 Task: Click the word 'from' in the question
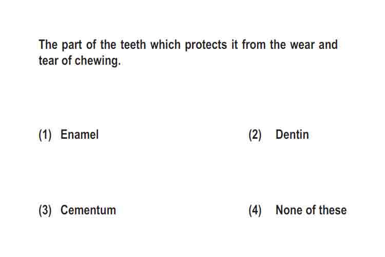pos(254,45)
